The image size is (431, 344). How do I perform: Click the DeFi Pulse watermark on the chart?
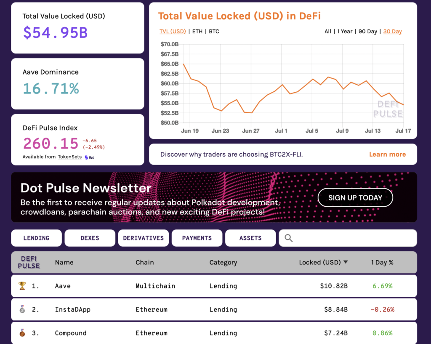tap(388, 109)
